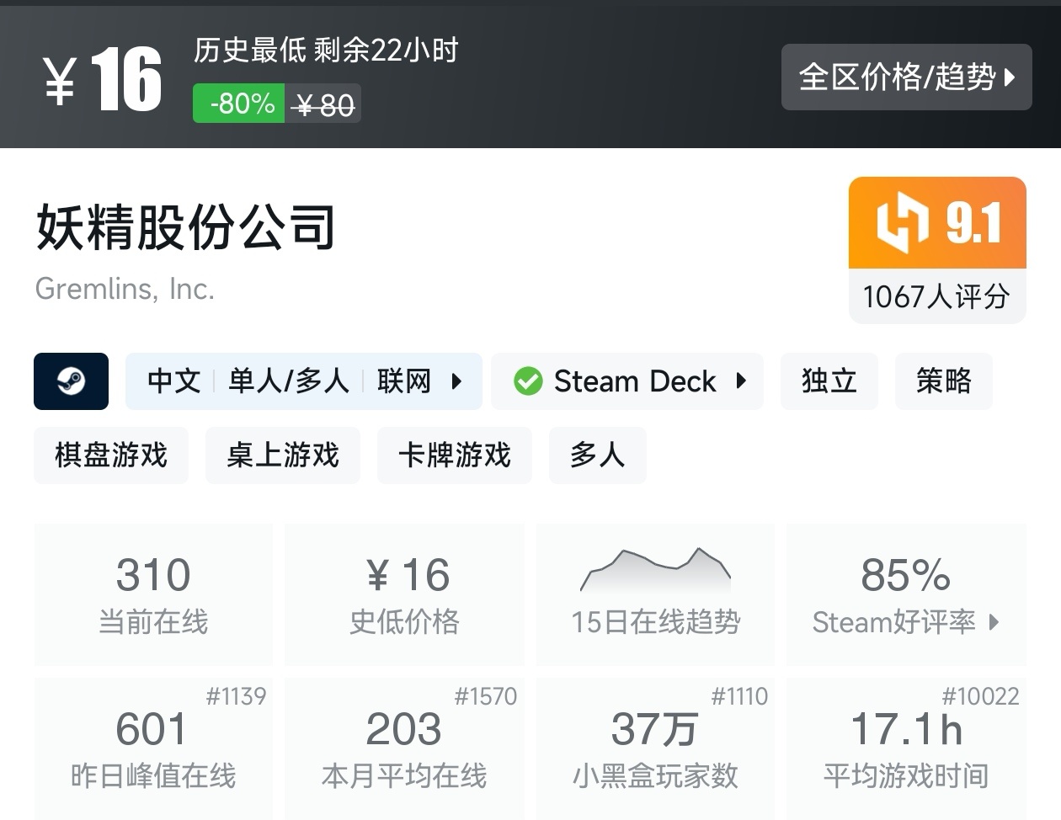
Task: Select the 卡牌游戏 tag
Action: pyautogui.click(x=455, y=455)
